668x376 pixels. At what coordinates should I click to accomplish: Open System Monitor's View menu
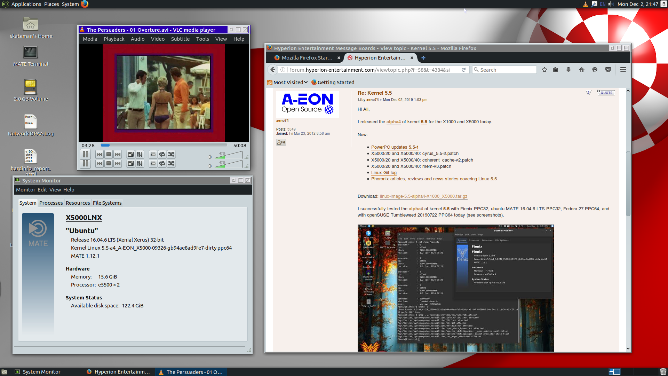(55, 190)
